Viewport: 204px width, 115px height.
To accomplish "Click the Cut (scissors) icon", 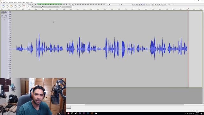I will tap(135, 4).
